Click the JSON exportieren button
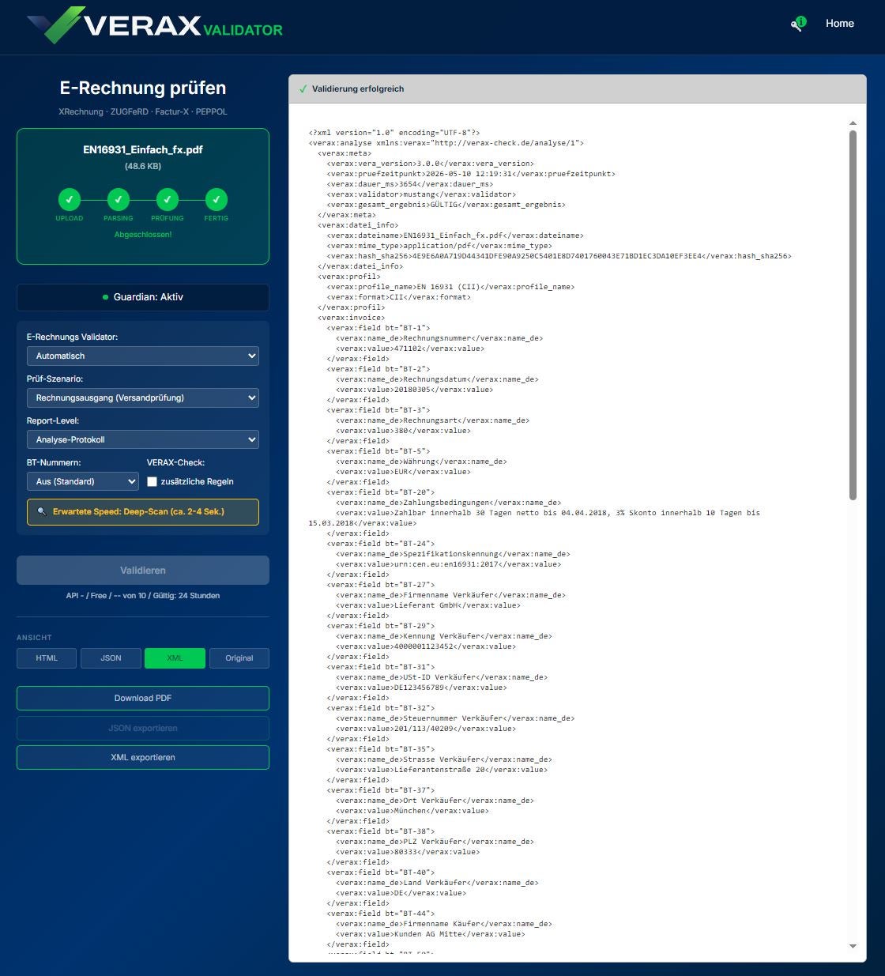Image resolution: width=885 pixels, height=976 pixels. pyautogui.click(x=143, y=728)
